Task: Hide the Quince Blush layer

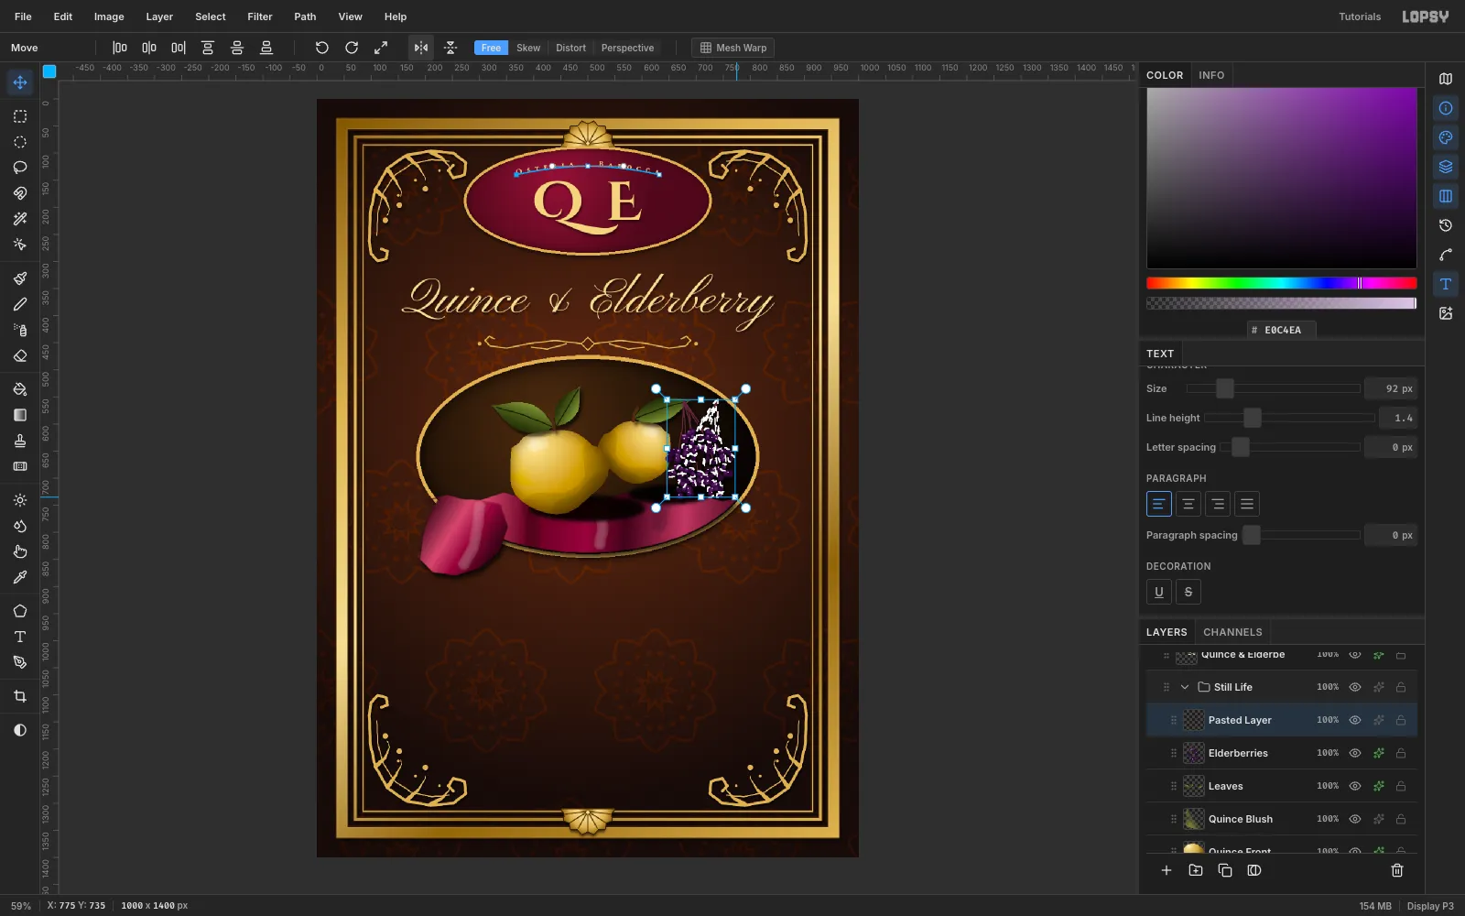Action: coord(1355,819)
